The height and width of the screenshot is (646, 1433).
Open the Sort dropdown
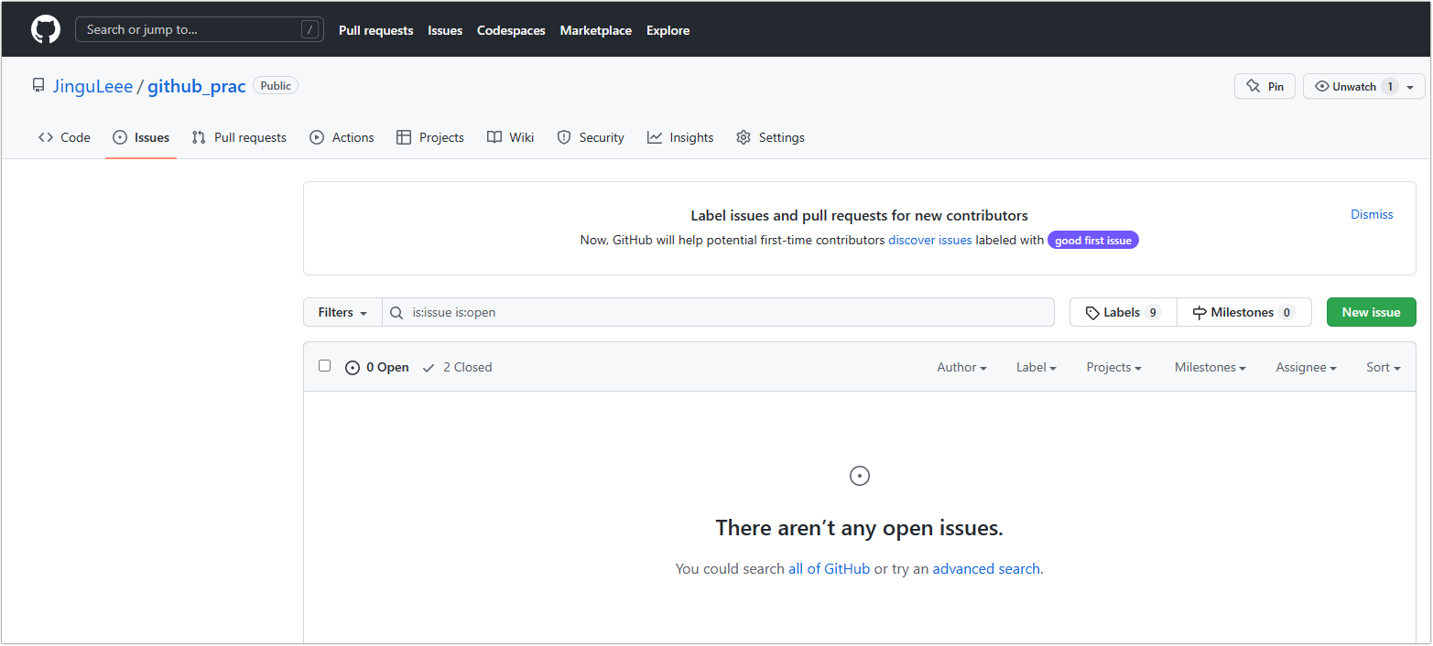[1384, 367]
